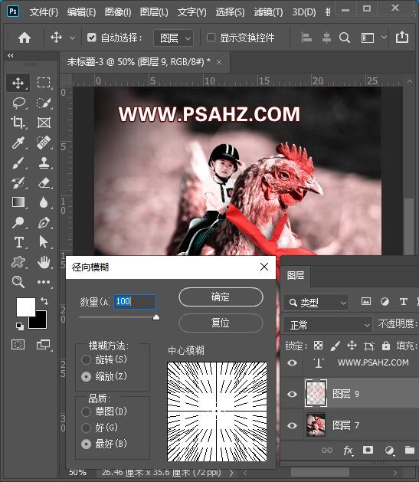Select Good quality radio button
The image size is (419, 482).
(x=86, y=428)
